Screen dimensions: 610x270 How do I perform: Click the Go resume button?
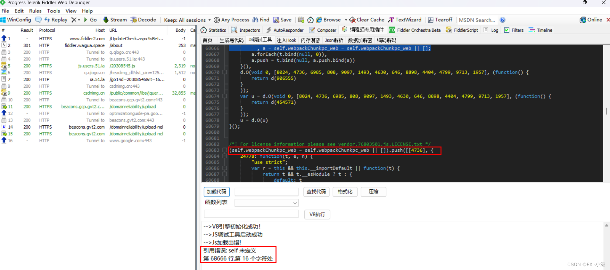[90, 20]
